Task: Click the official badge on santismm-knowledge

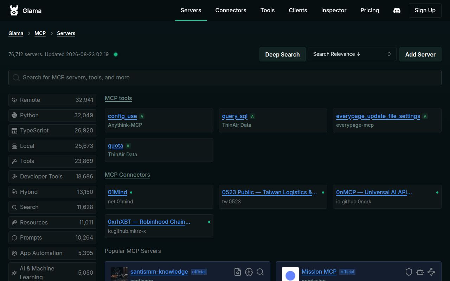Action: [199, 272]
